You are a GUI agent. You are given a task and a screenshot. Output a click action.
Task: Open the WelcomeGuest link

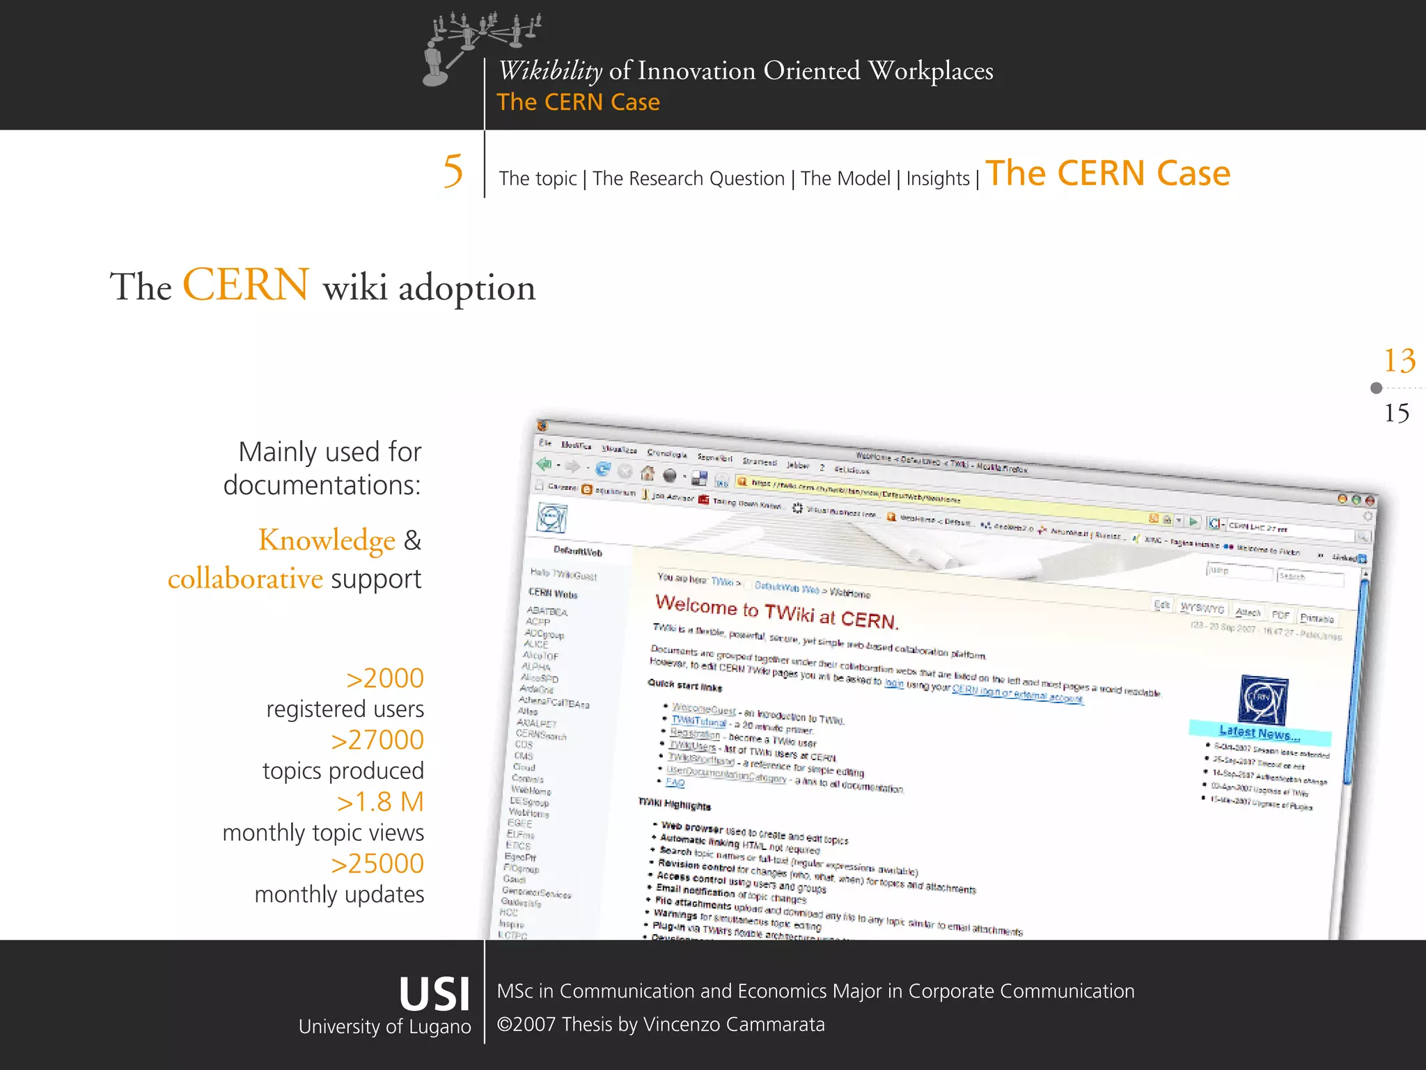tap(704, 709)
